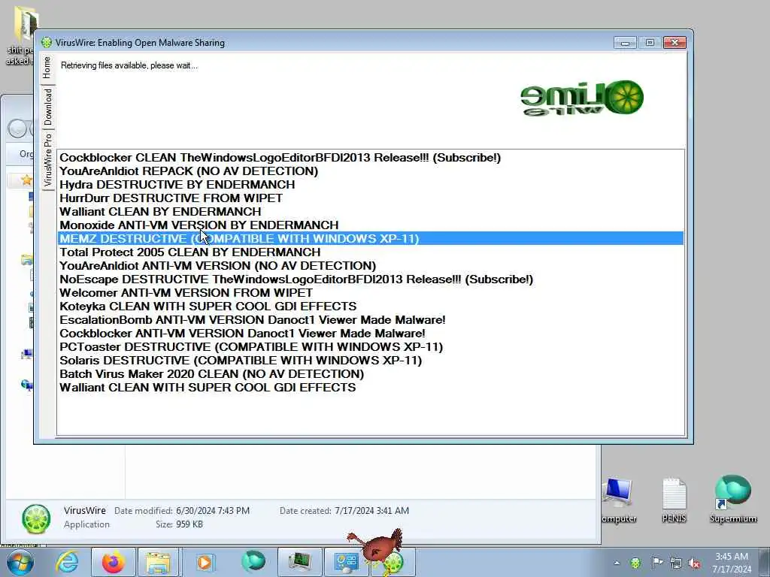Click the Favorites star in Explorer sidebar
Screen dimensions: 770x577
pyautogui.click(x=26, y=180)
